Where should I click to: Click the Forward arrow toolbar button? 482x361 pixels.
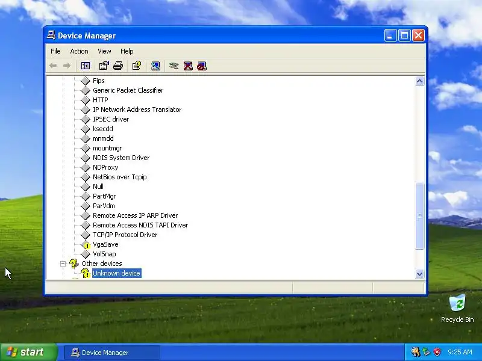pyautogui.click(x=67, y=66)
